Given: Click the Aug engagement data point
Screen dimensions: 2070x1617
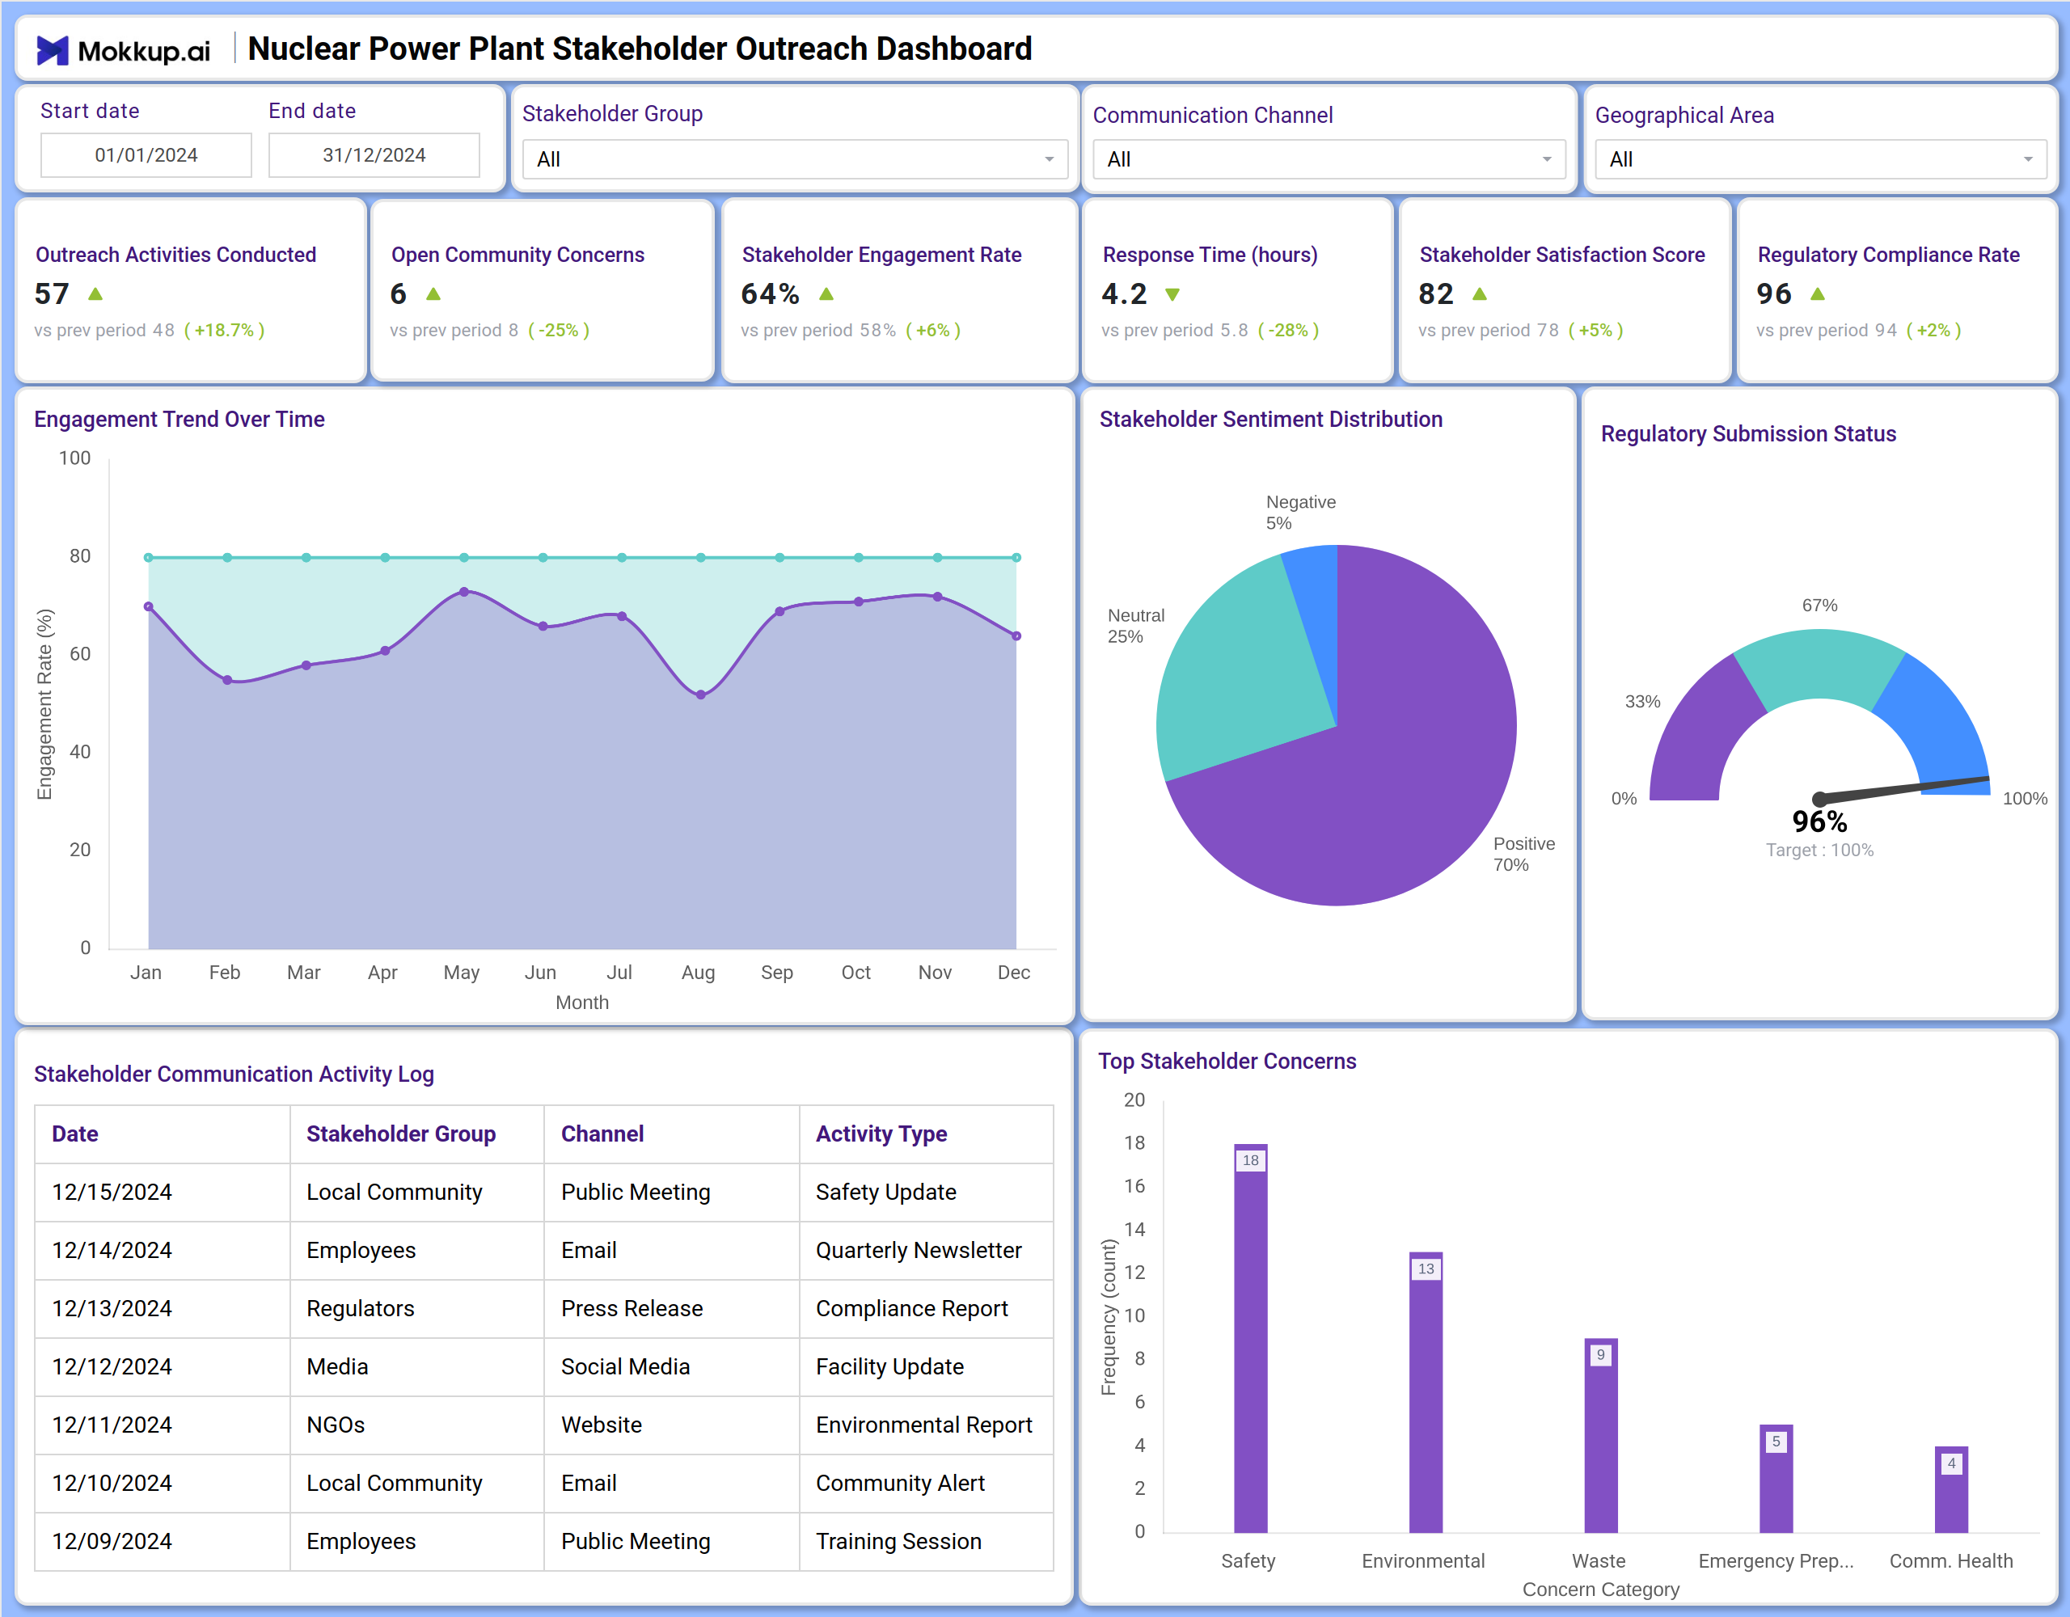Looking at the screenshot, I should point(700,695).
